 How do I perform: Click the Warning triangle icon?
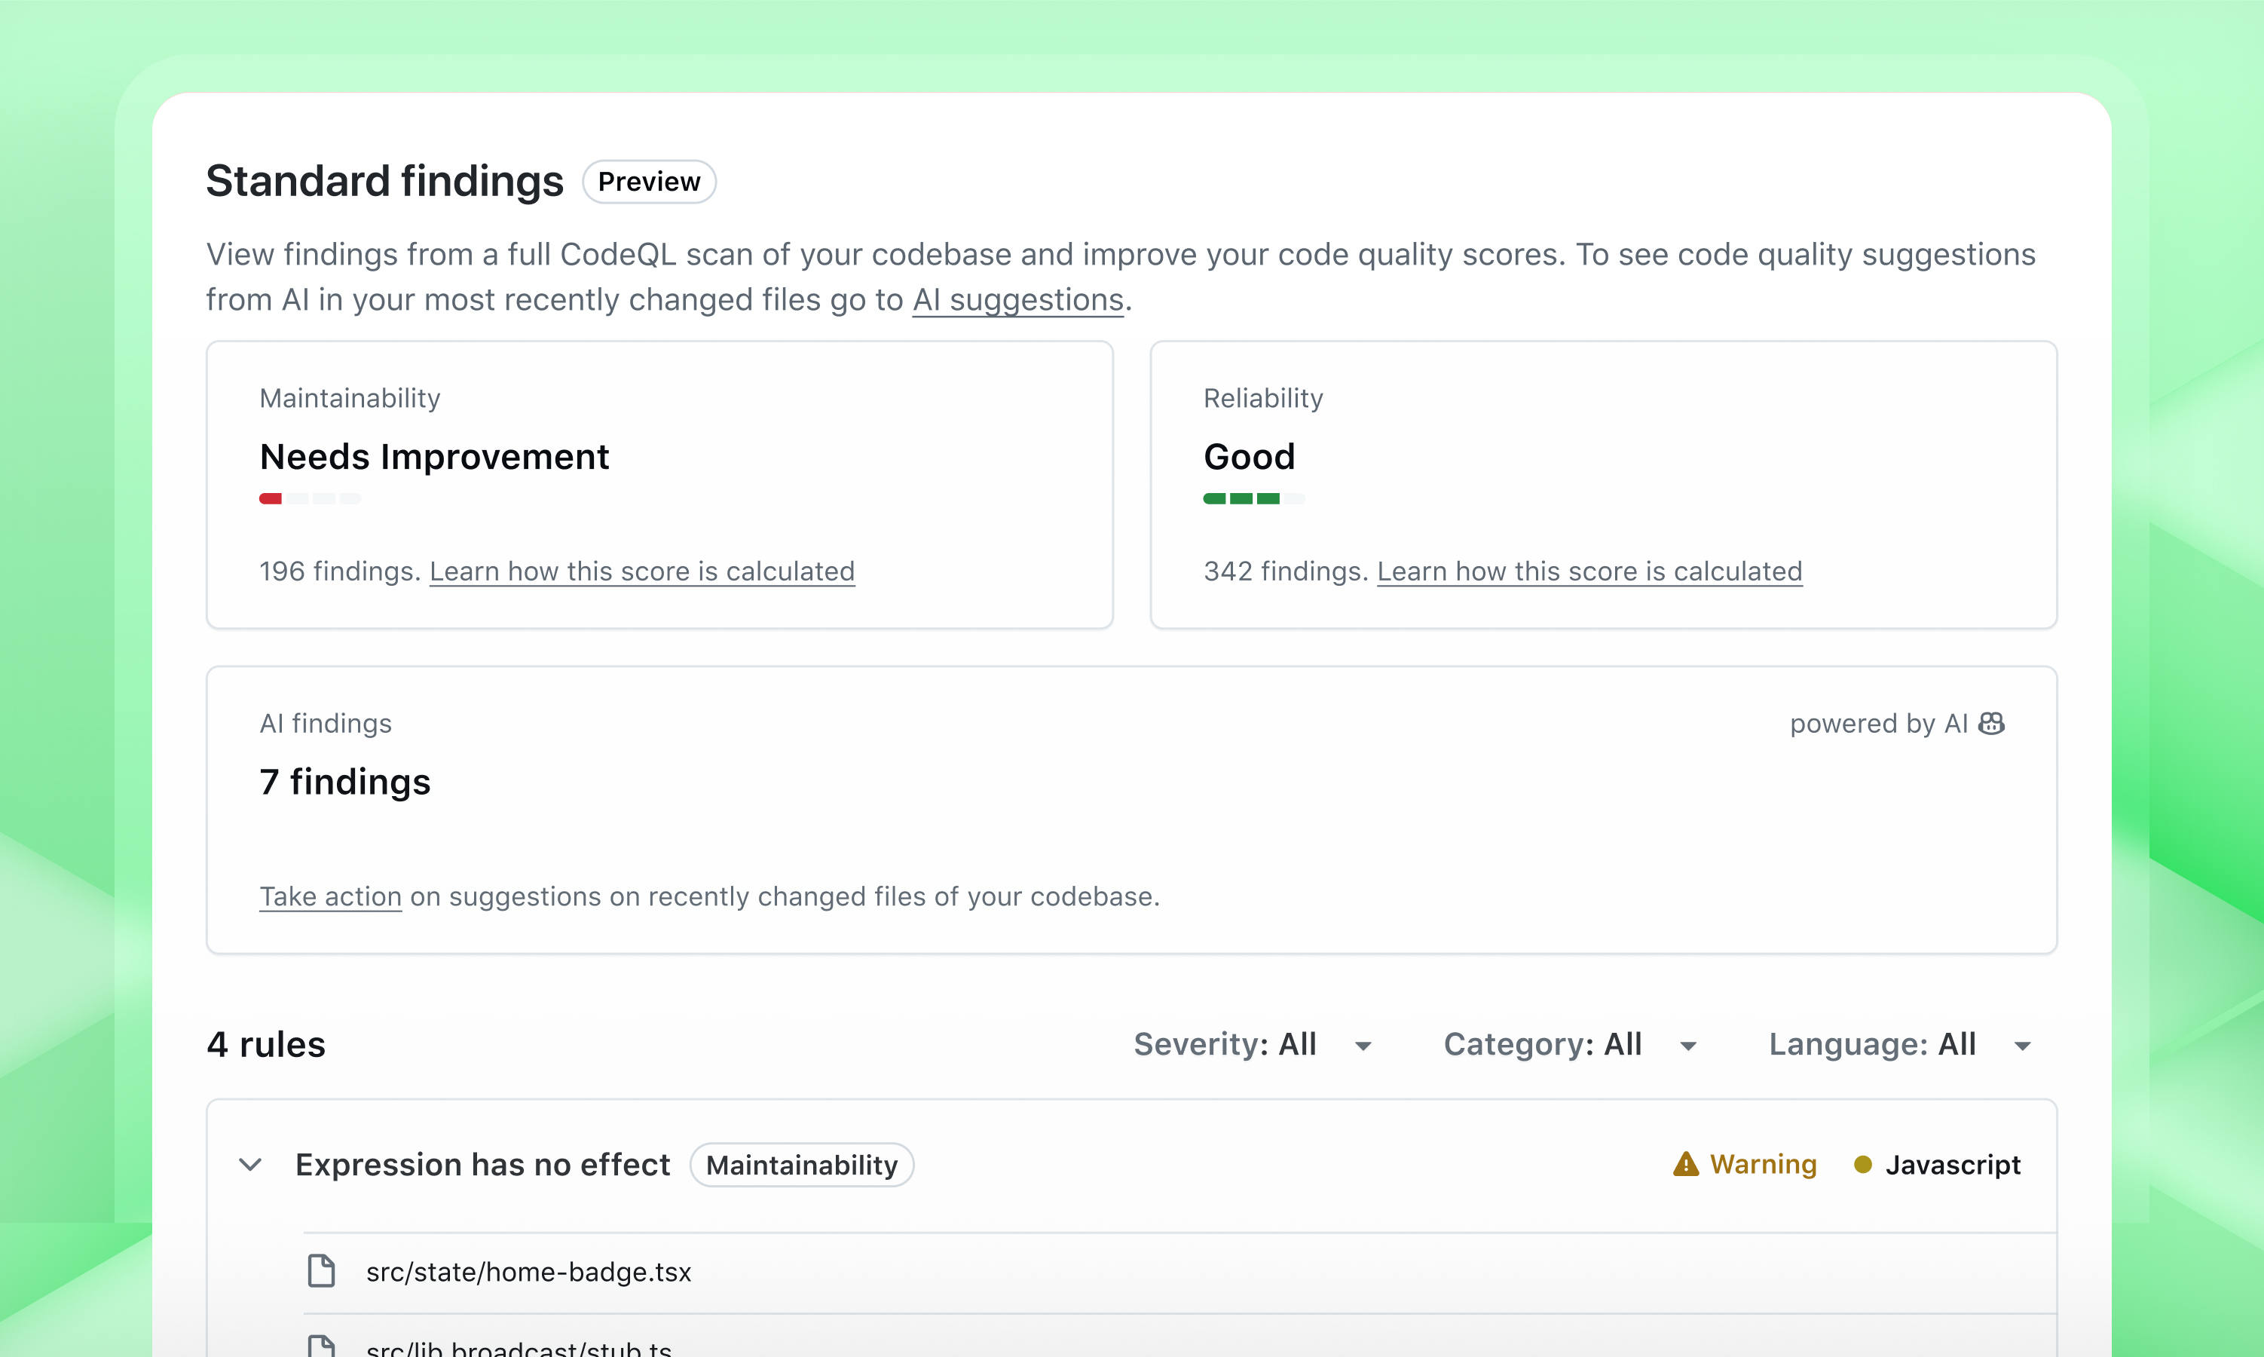click(x=1687, y=1164)
